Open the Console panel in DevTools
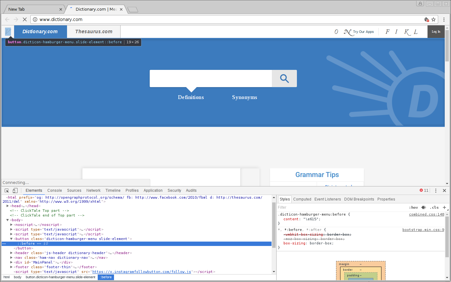 tap(54, 191)
